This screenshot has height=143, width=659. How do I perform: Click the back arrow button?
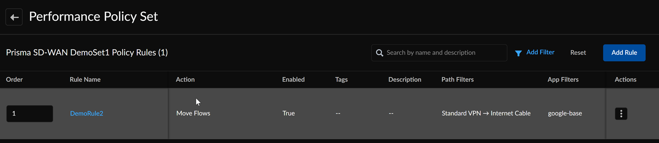(14, 17)
